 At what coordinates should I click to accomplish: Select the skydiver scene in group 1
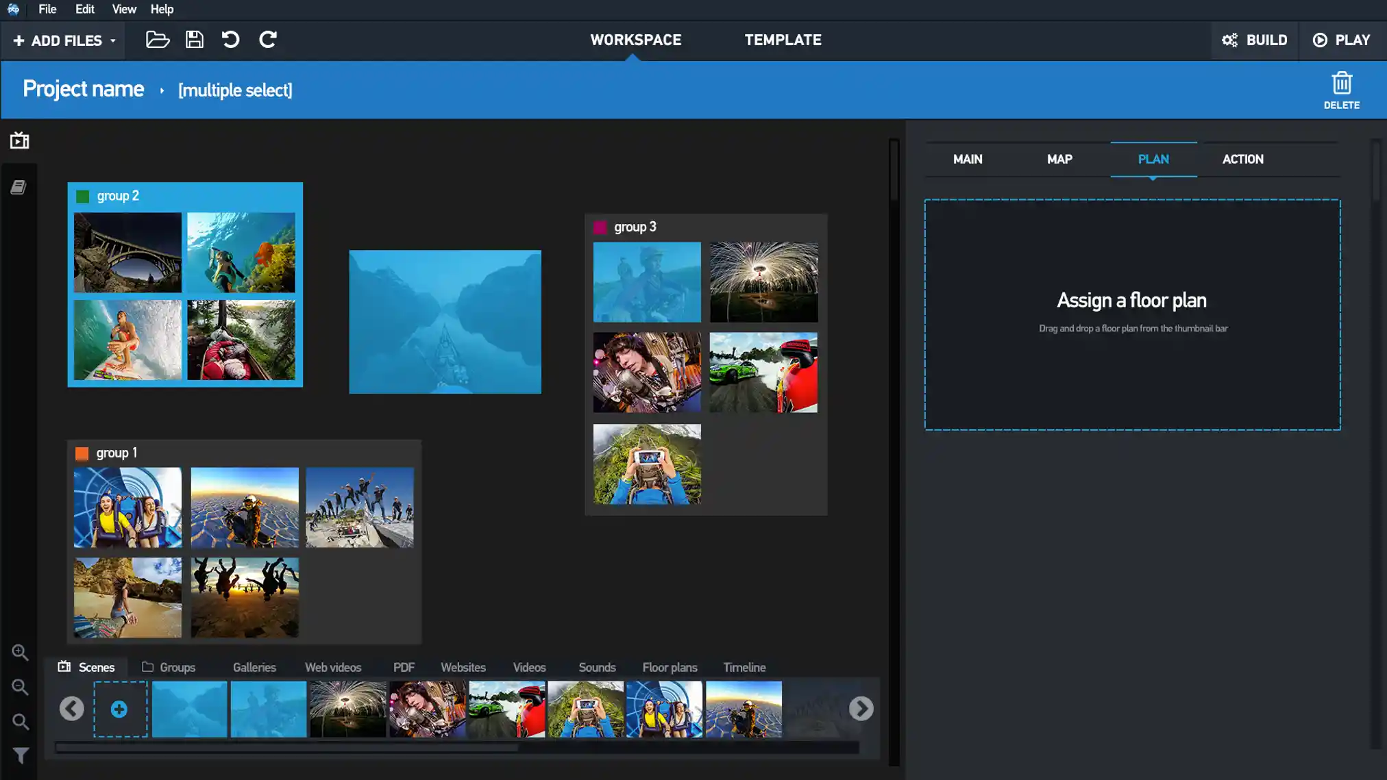tap(245, 507)
